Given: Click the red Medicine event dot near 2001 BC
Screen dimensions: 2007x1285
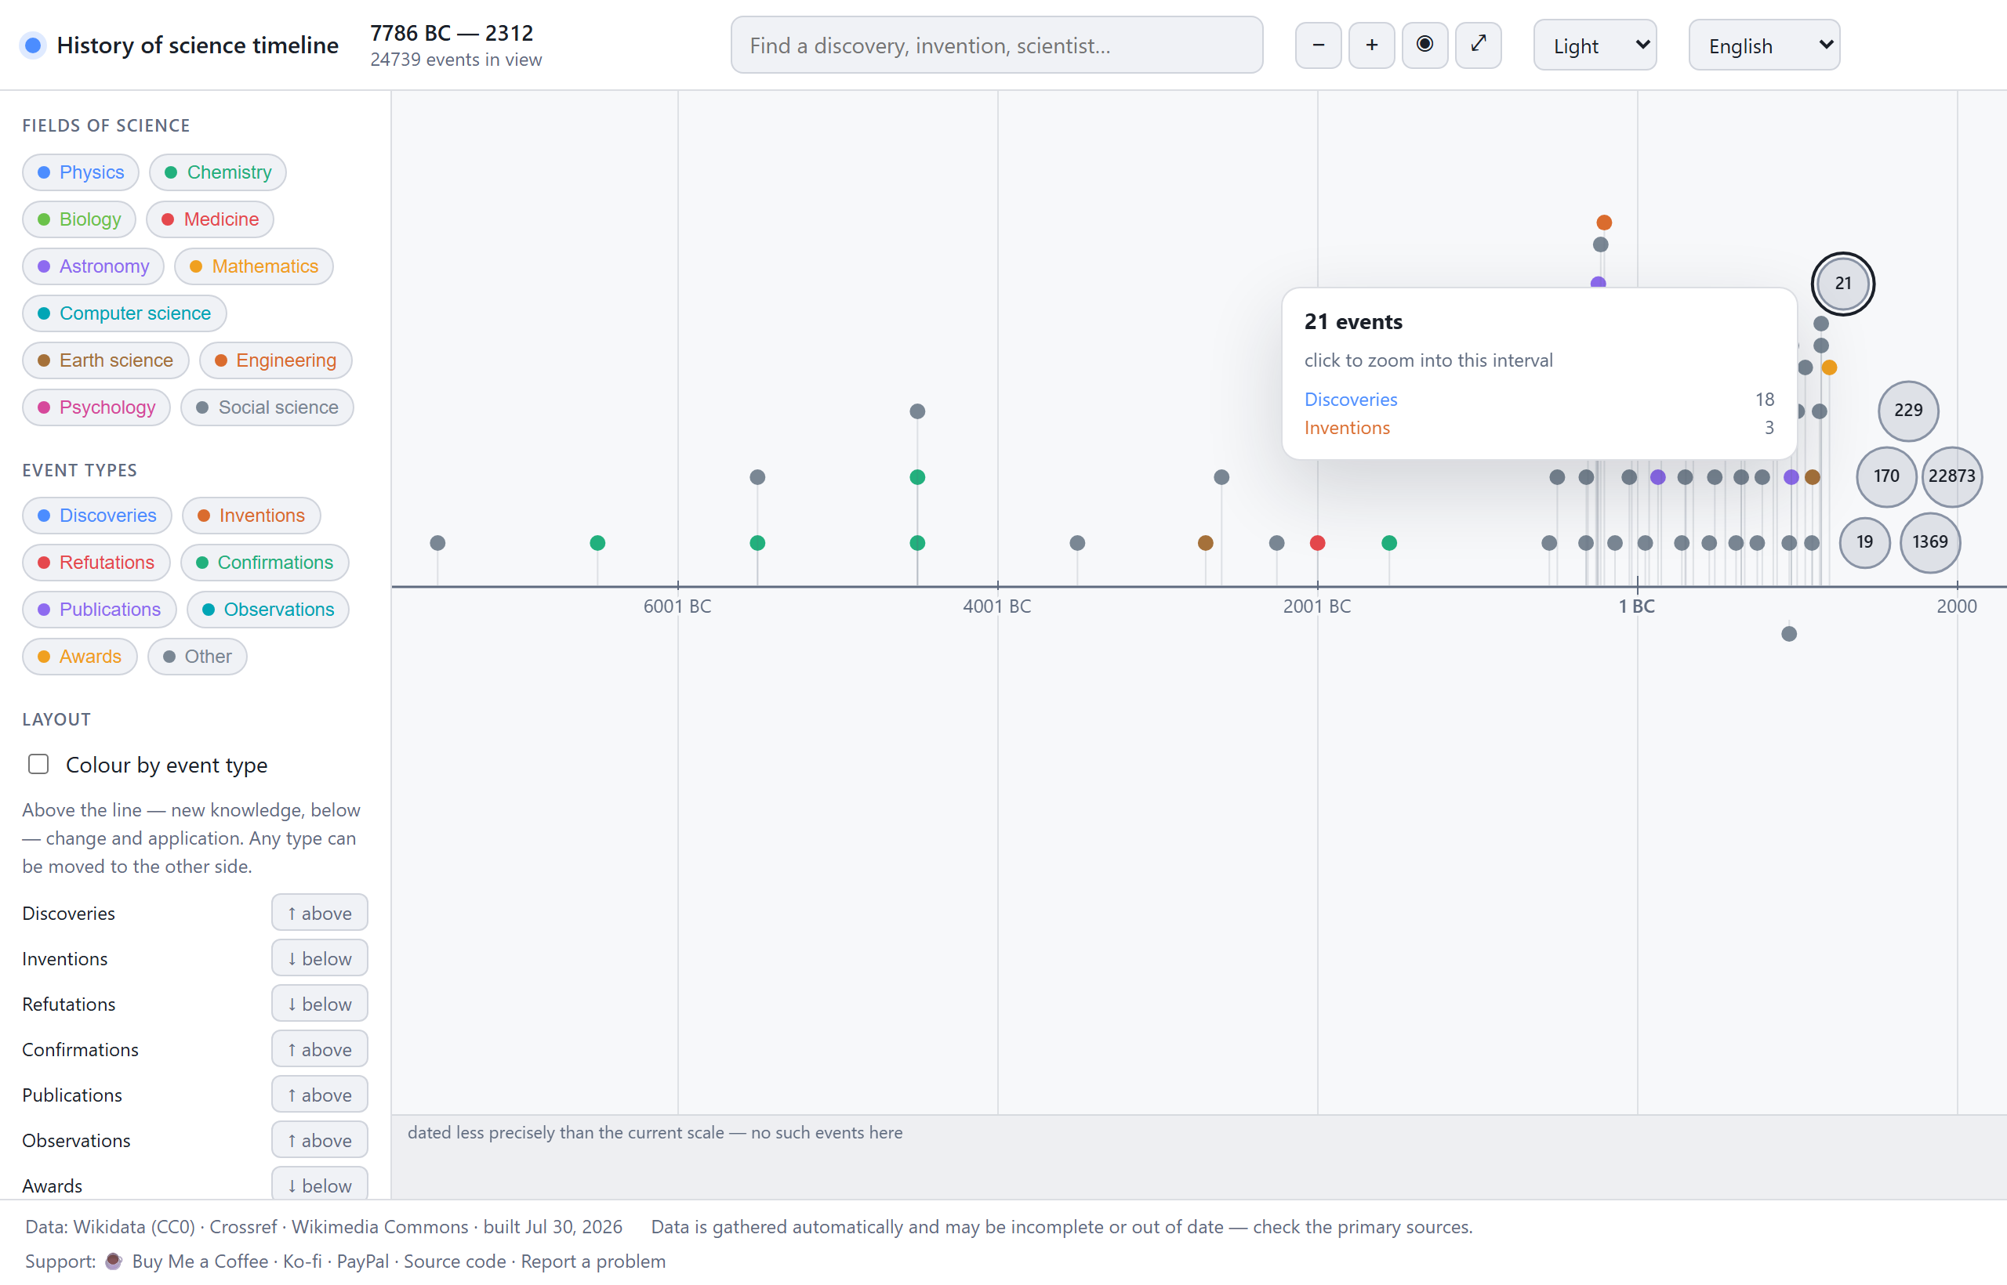Looking at the screenshot, I should pyautogui.click(x=1317, y=543).
